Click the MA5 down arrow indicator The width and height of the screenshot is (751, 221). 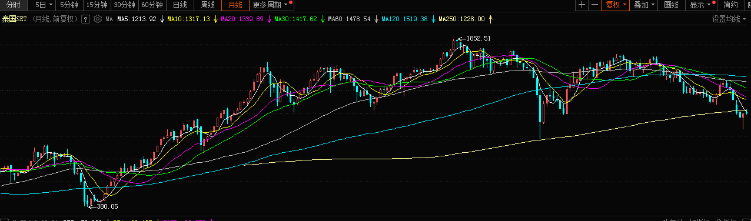pos(162,19)
